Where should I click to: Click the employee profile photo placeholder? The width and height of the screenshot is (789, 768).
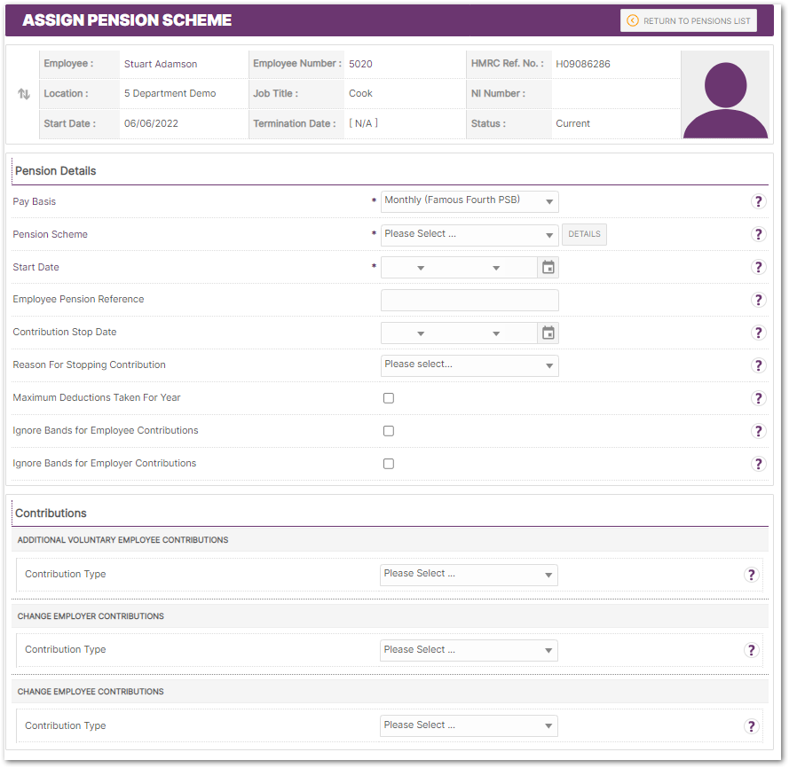[x=725, y=95]
